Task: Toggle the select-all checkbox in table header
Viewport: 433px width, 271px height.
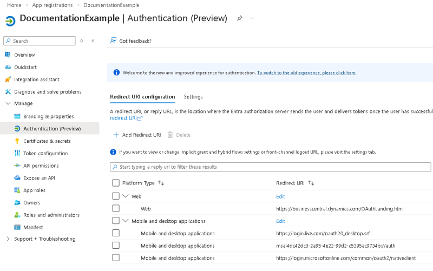Action: point(116,183)
